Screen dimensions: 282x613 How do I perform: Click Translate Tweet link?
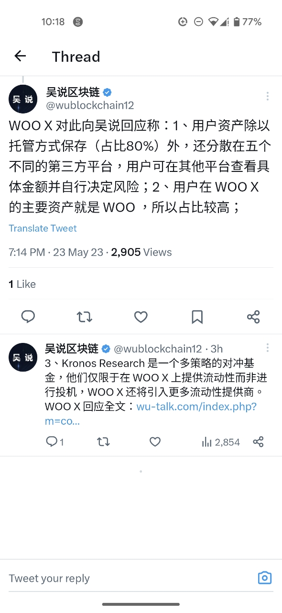coord(43,228)
